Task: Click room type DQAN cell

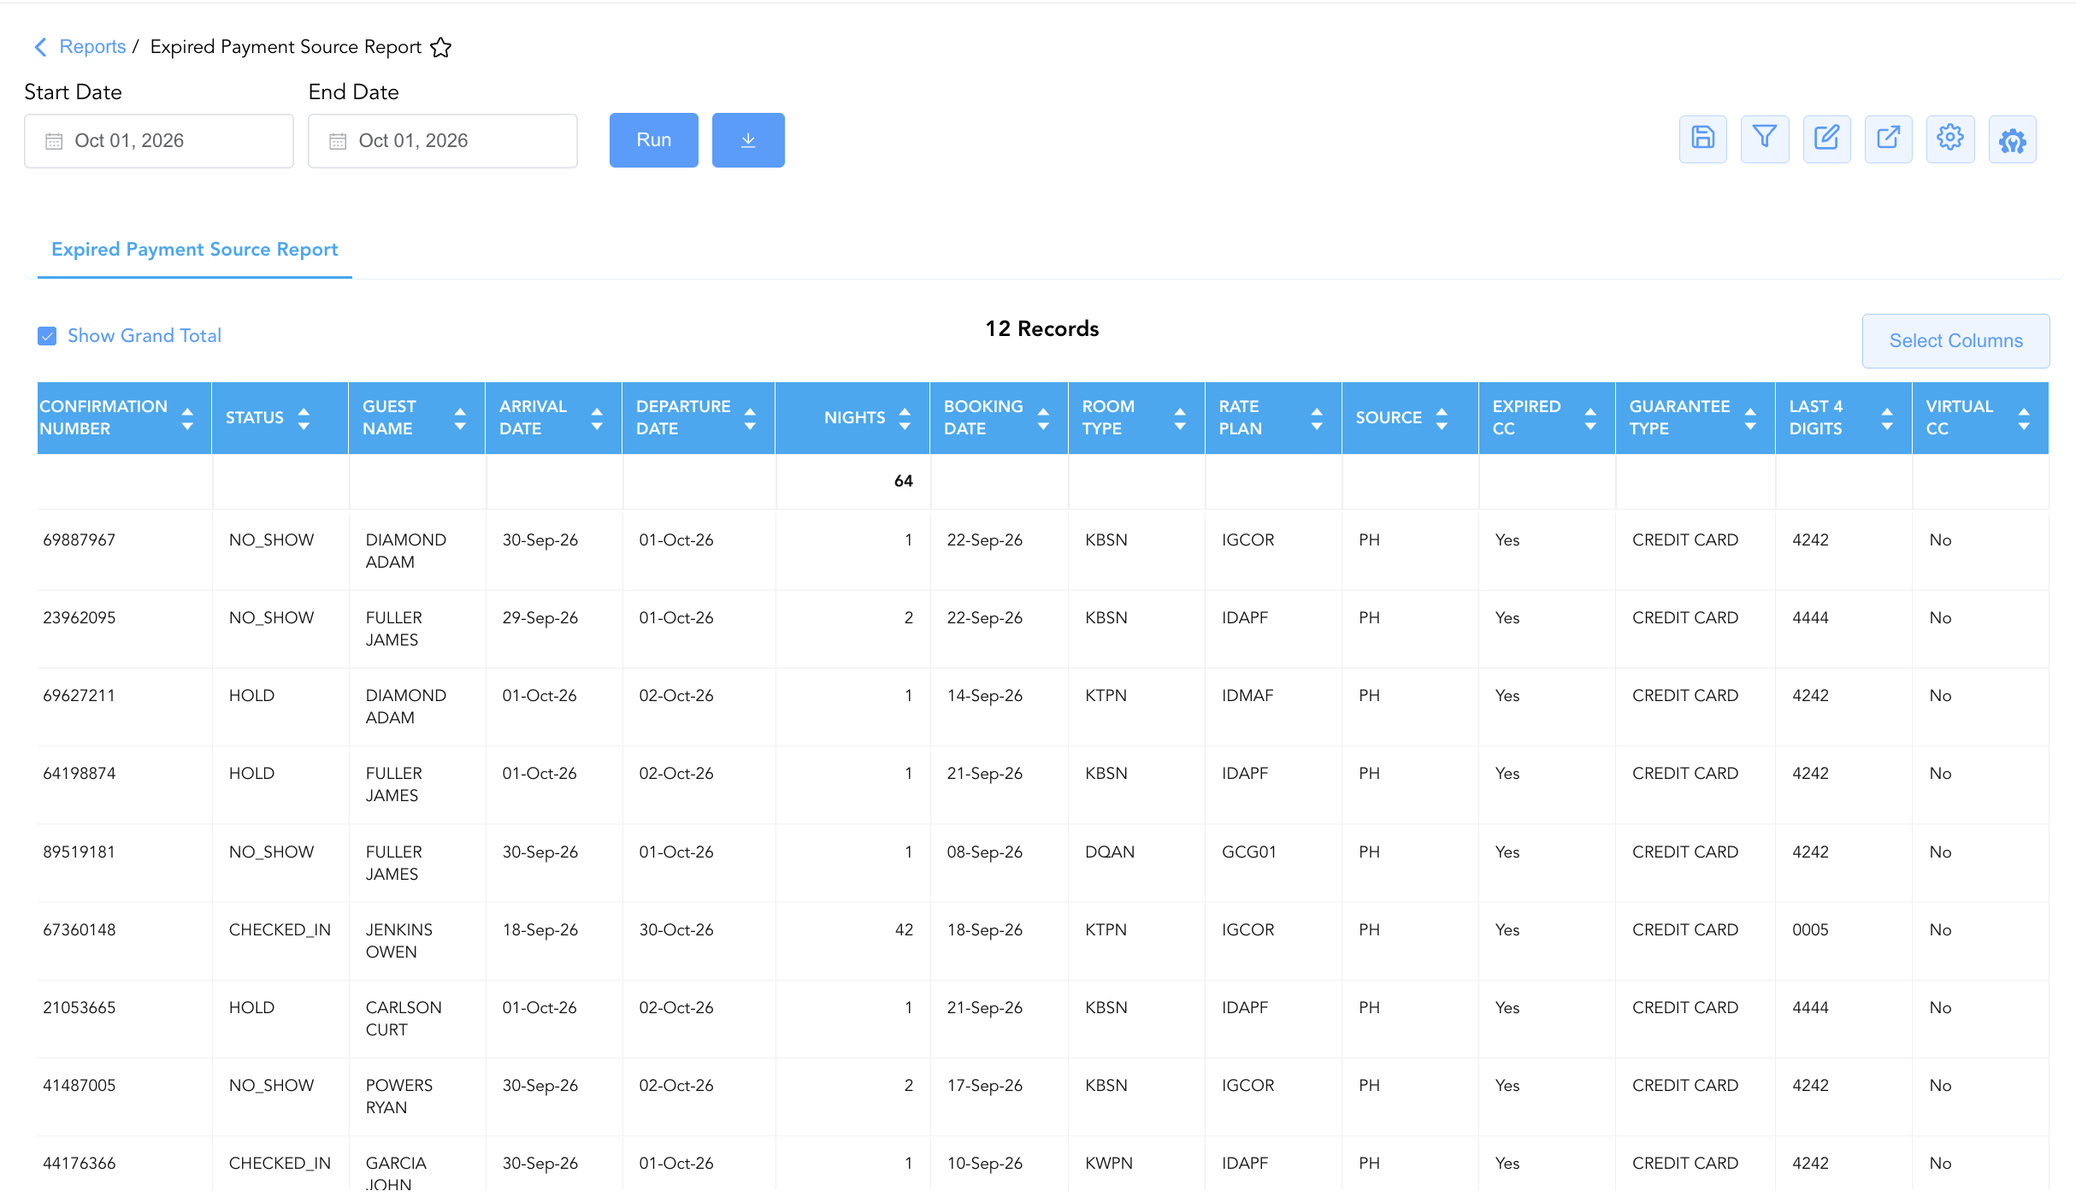Action: (x=1110, y=852)
